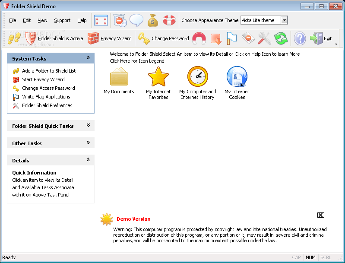345x263 pixels.
Task: Select the My Documents folder icon
Action: 119,76
